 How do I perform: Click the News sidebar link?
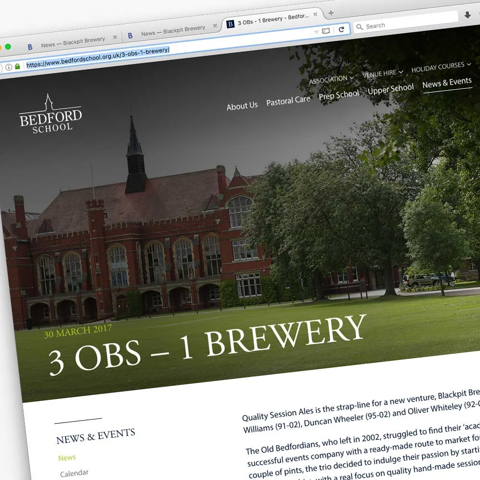(x=67, y=457)
